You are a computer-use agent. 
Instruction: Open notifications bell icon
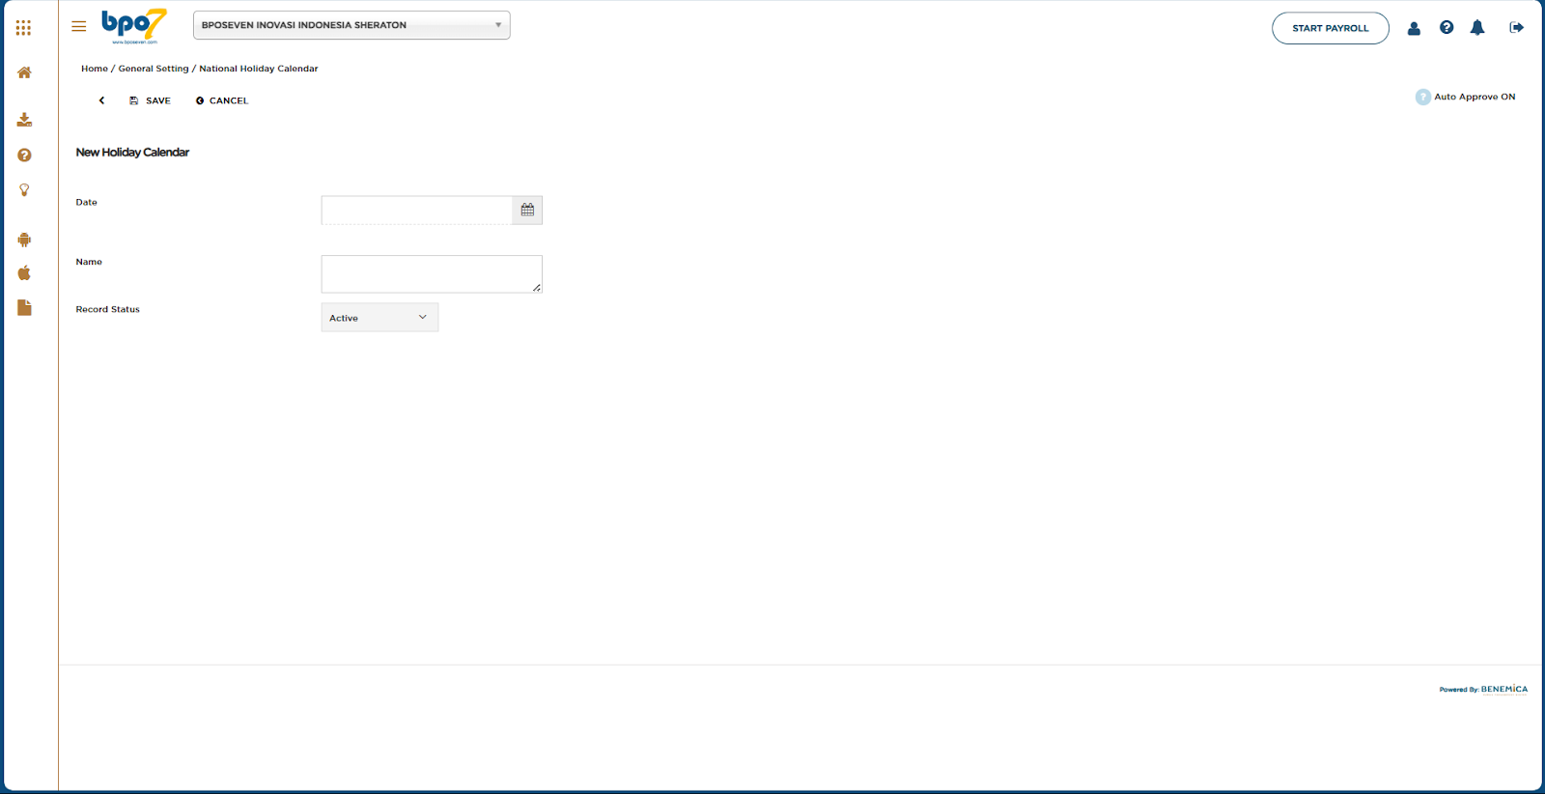tap(1477, 27)
